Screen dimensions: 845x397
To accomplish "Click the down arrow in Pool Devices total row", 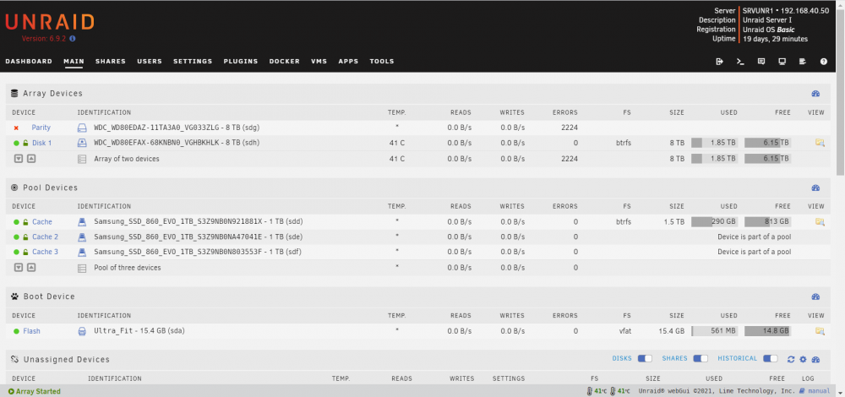I will click(19, 267).
